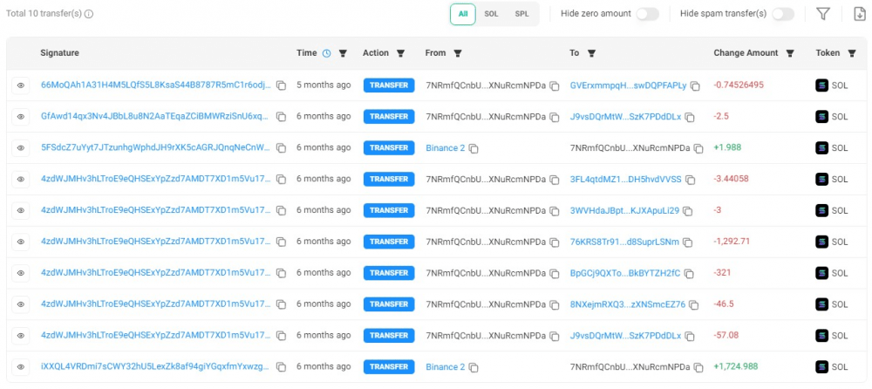Open the Action column filter
Image resolution: width=872 pixels, height=389 pixels.
click(400, 53)
